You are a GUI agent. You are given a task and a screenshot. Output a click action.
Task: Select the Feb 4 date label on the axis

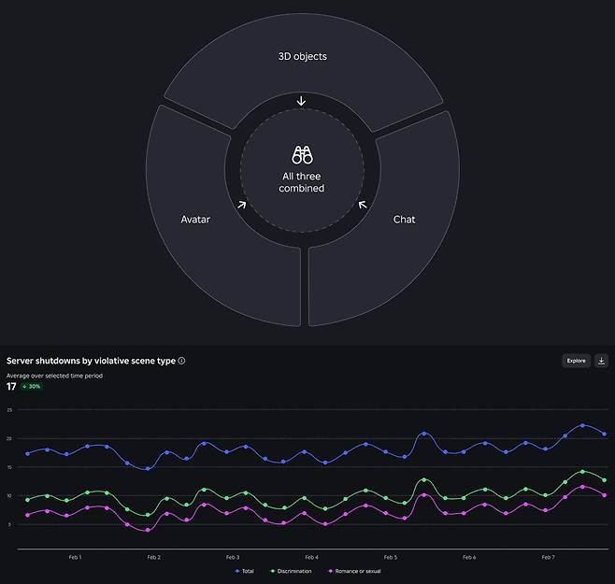click(311, 557)
